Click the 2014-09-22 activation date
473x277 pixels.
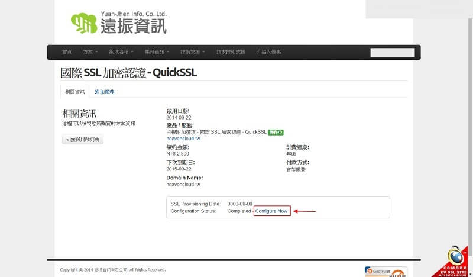click(179, 118)
